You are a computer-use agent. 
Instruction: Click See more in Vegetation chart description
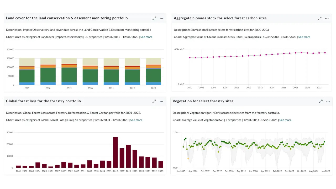click(285, 120)
